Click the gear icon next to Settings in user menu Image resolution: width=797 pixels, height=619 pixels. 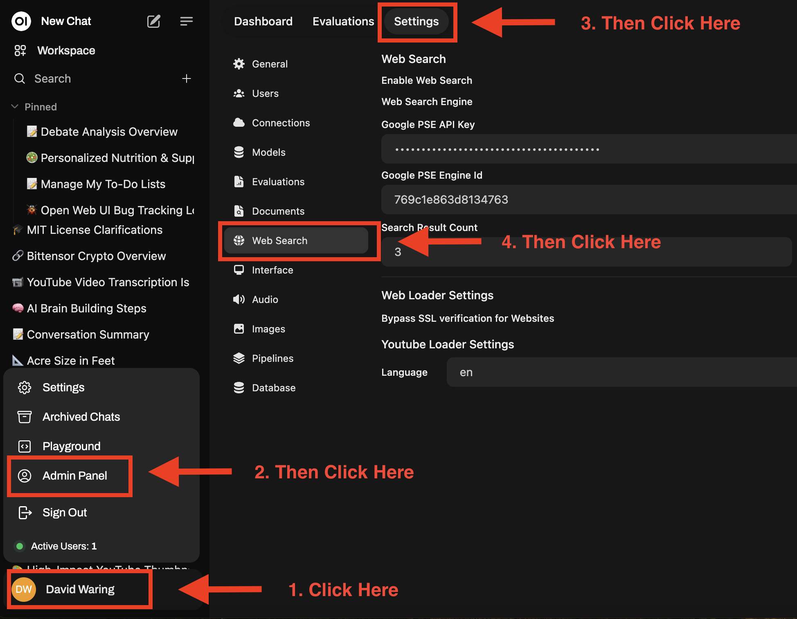25,387
